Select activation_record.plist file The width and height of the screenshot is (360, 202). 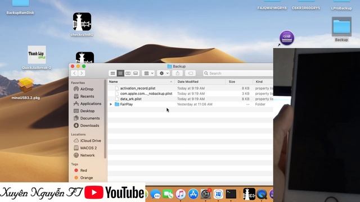(x=138, y=88)
